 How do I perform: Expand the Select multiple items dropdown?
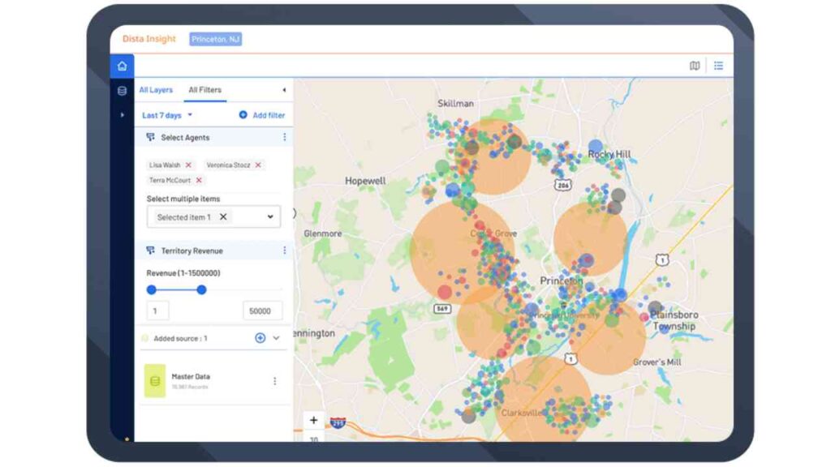[x=269, y=216]
